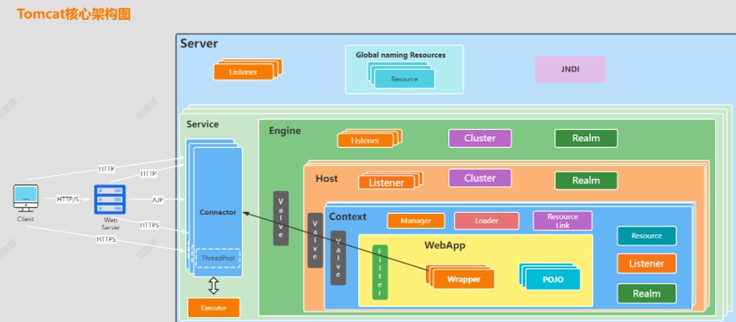This screenshot has width=736, height=322.
Task: Select the Web Server caption text
Action: 111,224
